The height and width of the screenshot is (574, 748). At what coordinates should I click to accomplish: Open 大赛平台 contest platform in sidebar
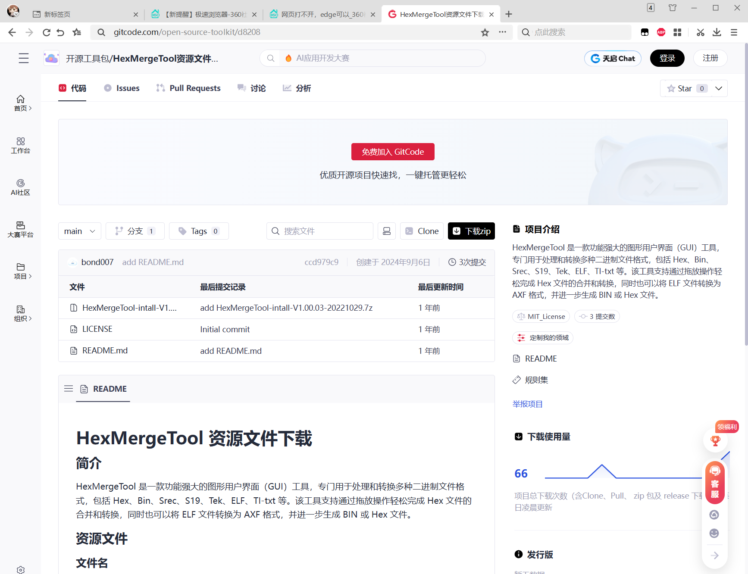click(20, 229)
